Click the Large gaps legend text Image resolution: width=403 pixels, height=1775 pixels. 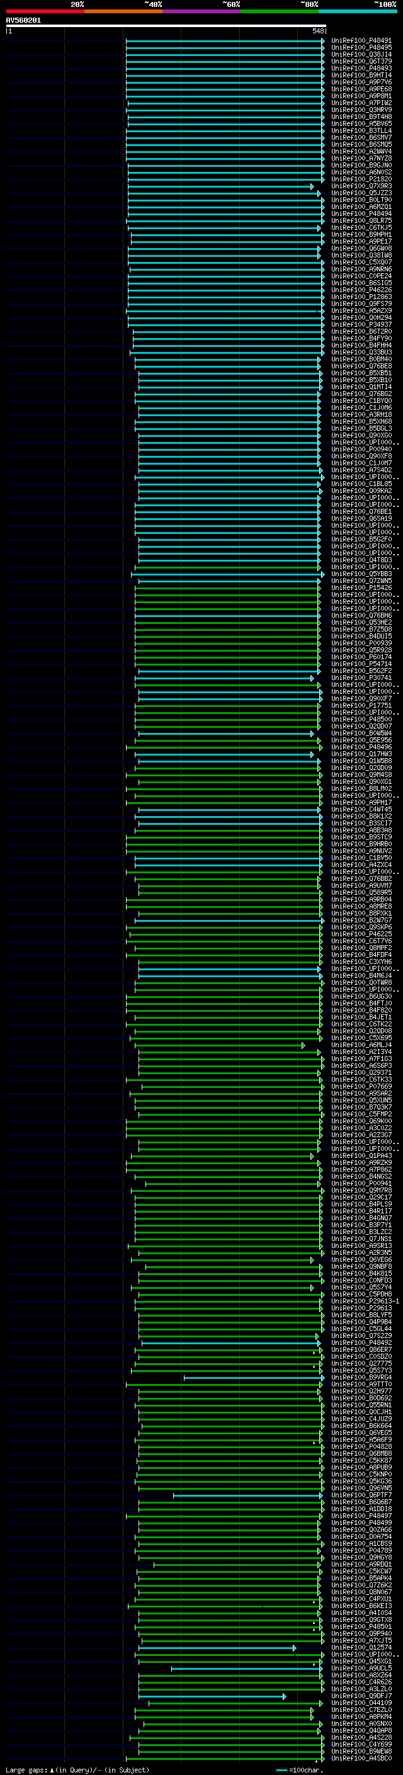[x=77, y=1769]
